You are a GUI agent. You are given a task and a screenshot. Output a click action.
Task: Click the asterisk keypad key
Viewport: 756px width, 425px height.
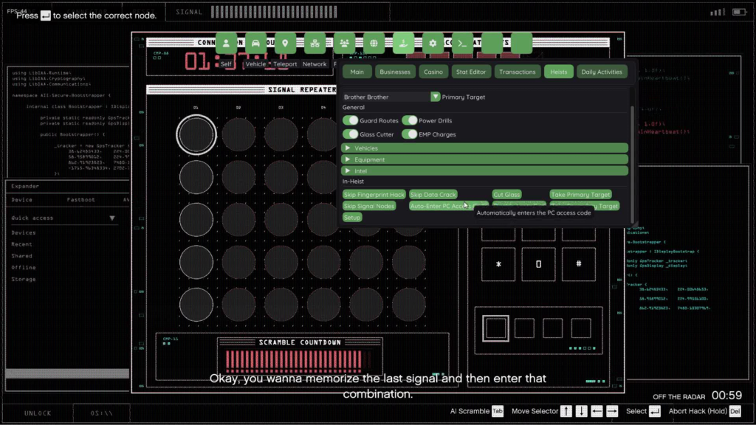498,264
